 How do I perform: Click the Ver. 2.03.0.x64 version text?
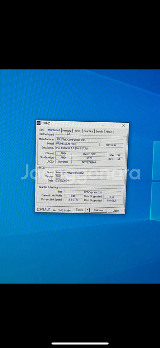click(x=62, y=210)
